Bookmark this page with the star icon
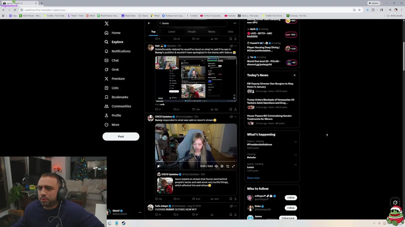Viewport: 405px width, 227px height. pyautogui.click(x=359, y=10)
